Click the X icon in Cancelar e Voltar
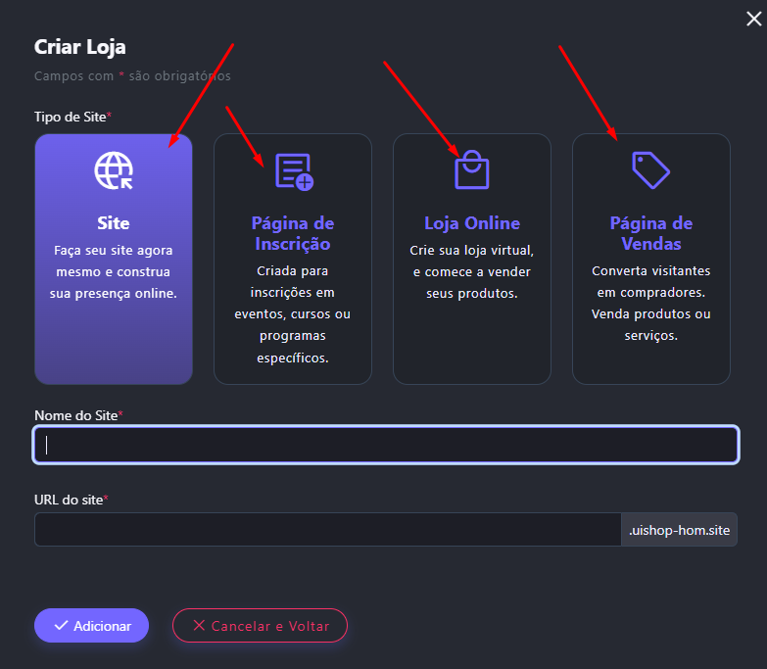This screenshot has width=767, height=669. tap(199, 626)
